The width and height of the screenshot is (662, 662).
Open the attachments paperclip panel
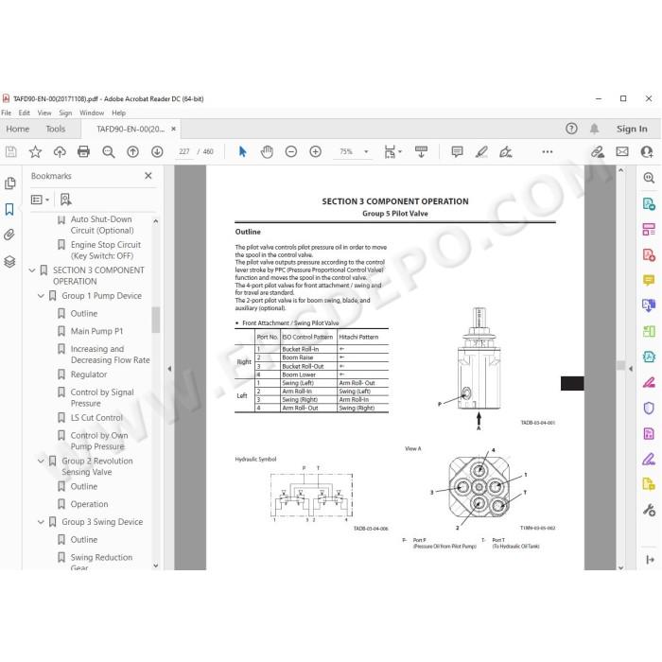[9, 235]
